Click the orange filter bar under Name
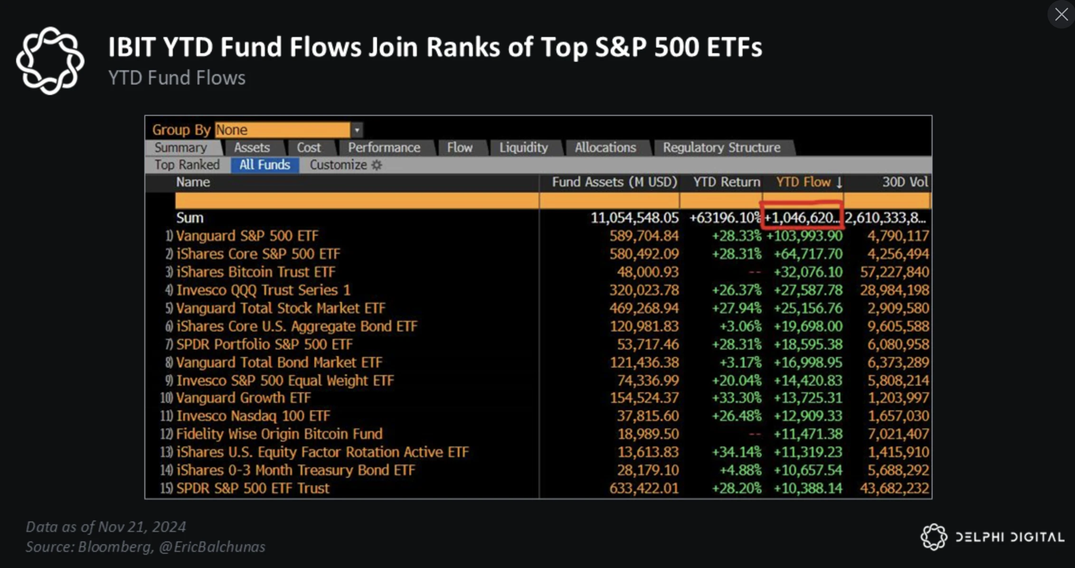The image size is (1075, 568). coord(356,200)
